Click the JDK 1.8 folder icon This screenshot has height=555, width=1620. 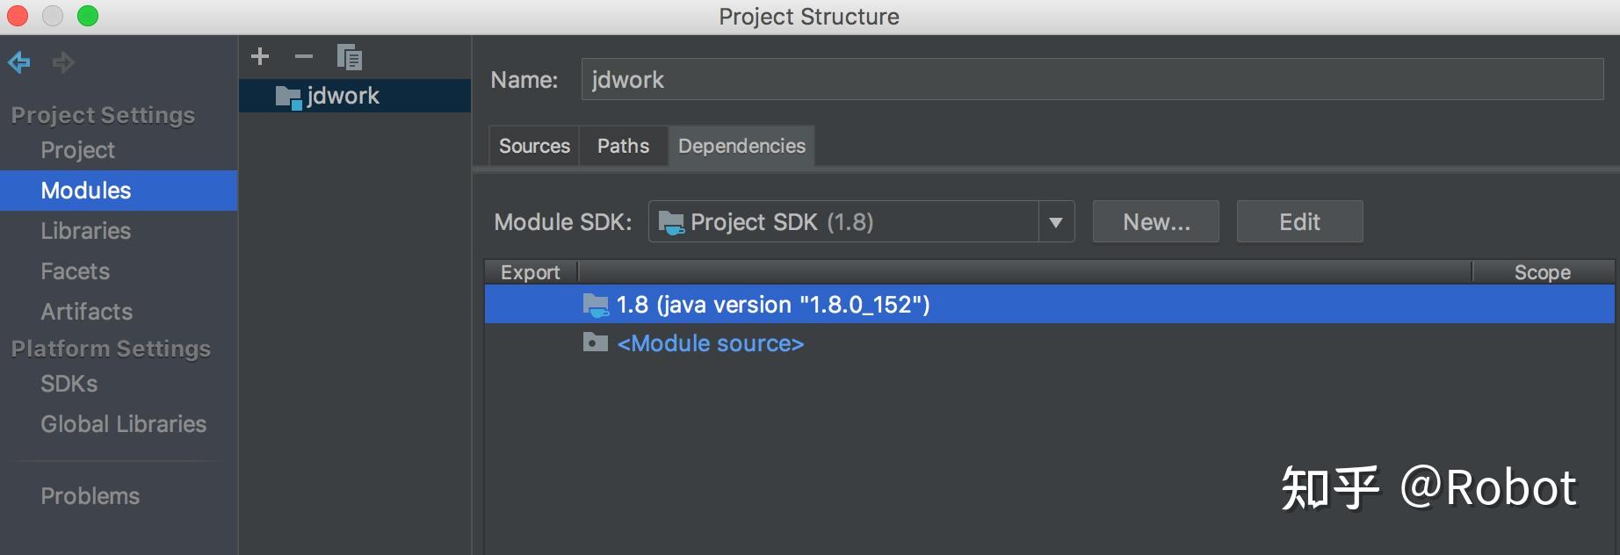click(x=596, y=305)
